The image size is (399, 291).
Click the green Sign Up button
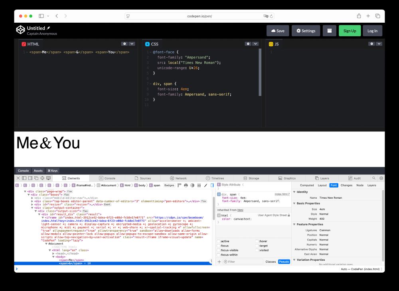pos(350,31)
